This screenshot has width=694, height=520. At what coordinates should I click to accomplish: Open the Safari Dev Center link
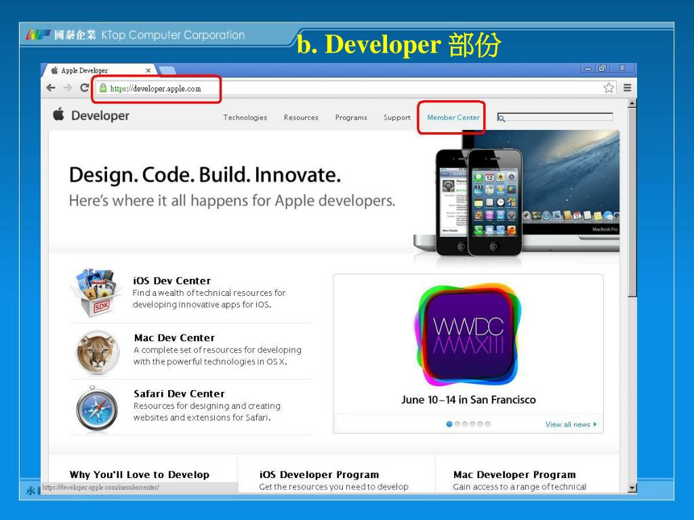click(x=179, y=393)
